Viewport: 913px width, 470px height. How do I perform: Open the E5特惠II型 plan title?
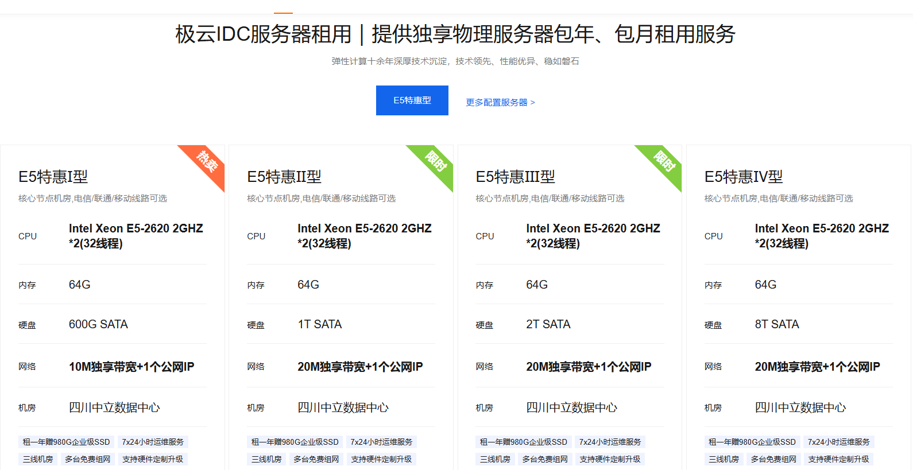[284, 177]
